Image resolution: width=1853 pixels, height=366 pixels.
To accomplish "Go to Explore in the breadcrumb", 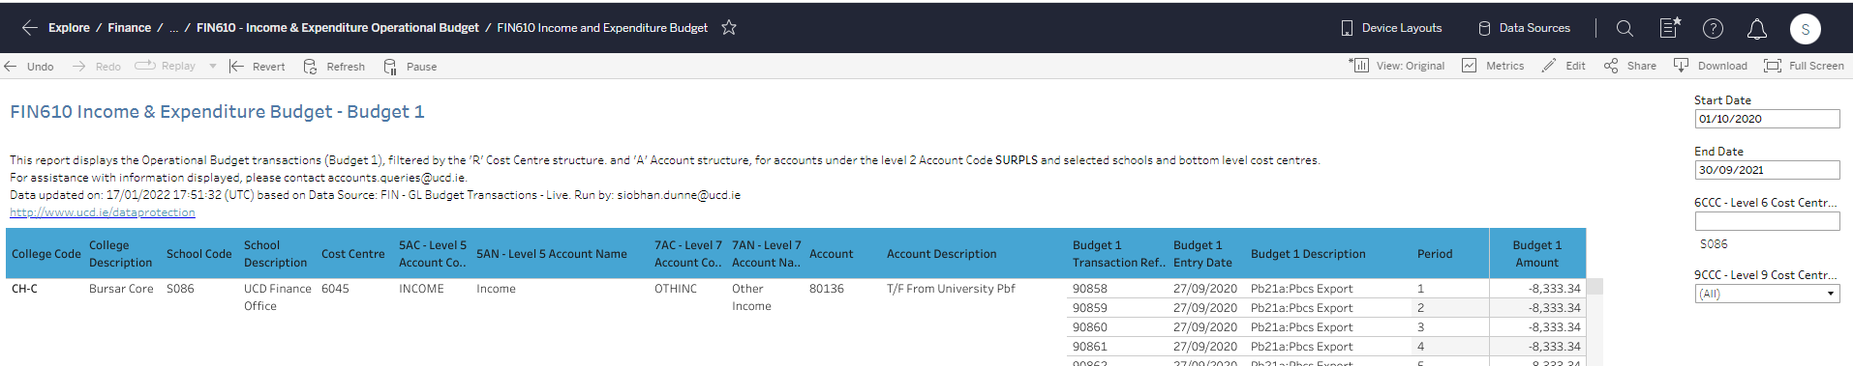I will pos(69,28).
